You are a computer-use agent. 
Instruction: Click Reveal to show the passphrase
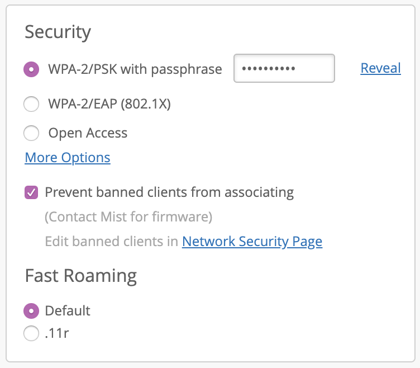coord(380,68)
